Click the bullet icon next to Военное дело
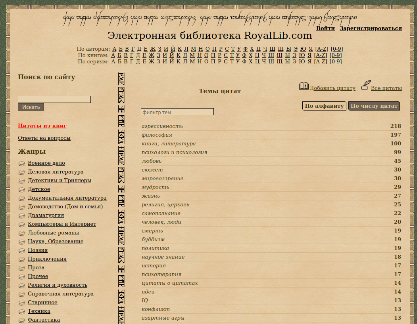 pyautogui.click(x=22, y=163)
